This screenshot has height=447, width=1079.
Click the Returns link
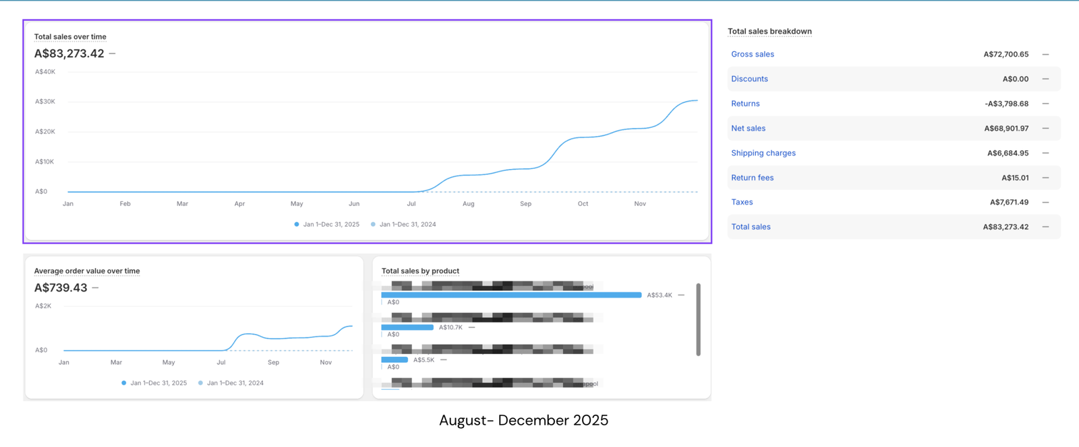click(x=745, y=104)
